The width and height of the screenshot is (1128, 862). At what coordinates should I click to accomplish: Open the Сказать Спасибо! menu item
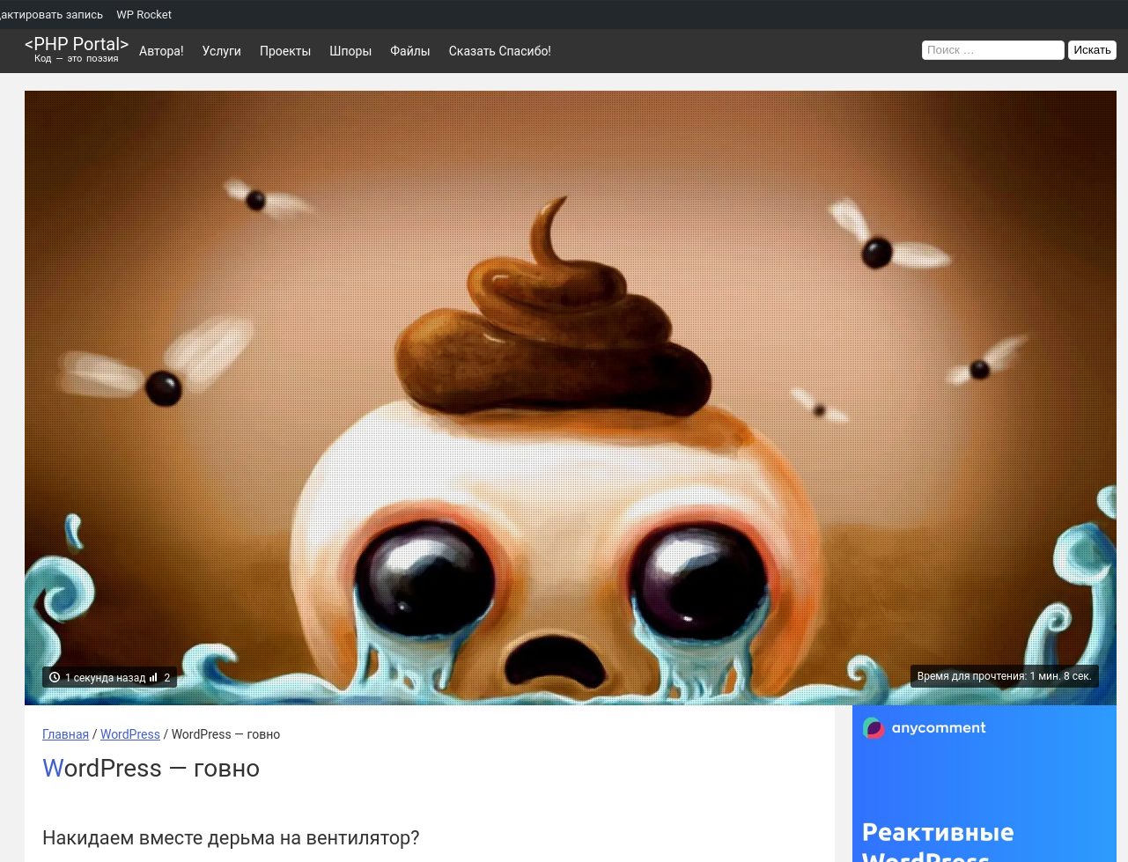tap(499, 51)
